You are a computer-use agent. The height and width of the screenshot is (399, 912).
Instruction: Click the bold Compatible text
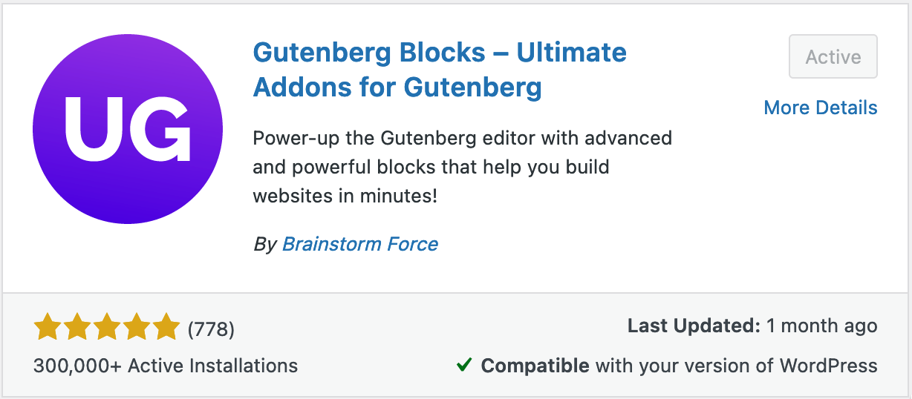[535, 366]
